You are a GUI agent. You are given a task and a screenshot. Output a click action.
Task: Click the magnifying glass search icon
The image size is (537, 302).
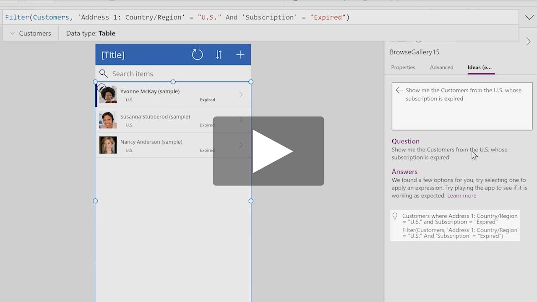click(104, 74)
